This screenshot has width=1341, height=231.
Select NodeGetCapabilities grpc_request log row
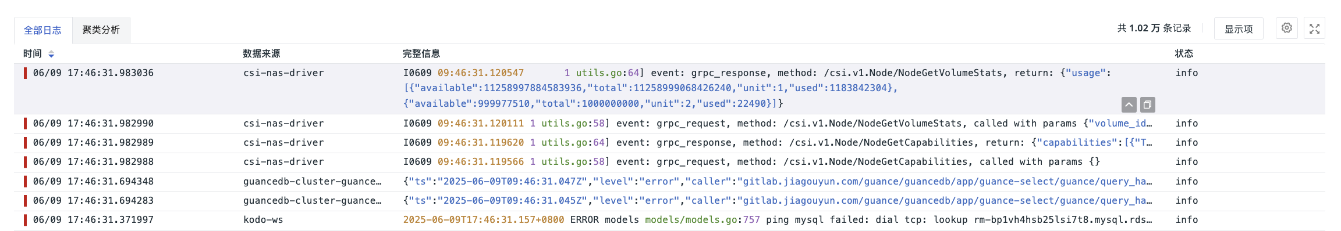click(669, 162)
